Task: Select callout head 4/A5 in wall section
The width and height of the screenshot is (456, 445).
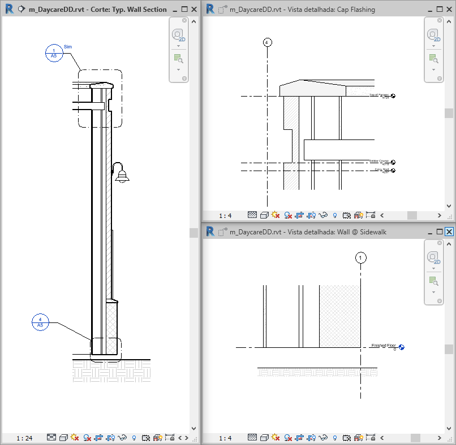Action: pos(40,322)
